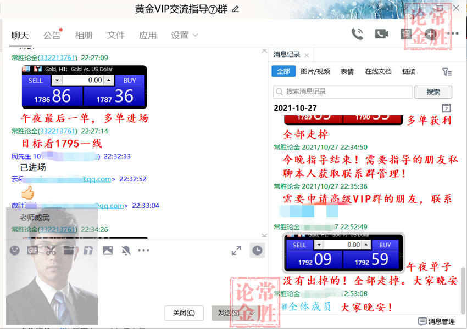The height and width of the screenshot is (329, 467).
Task: Start a video call
Action: tap(381, 34)
